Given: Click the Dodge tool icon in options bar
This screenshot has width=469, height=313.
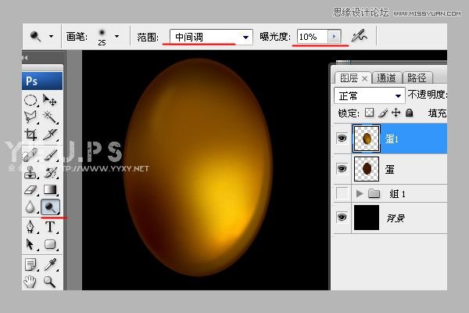Looking at the screenshot, I should click(36, 37).
